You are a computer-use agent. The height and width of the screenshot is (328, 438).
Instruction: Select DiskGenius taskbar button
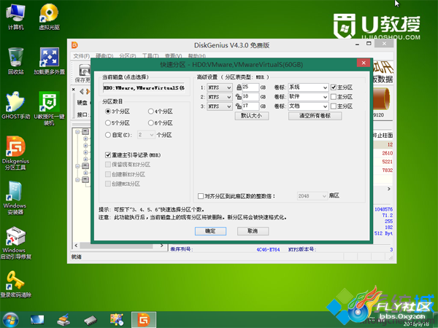coord(144,320)
